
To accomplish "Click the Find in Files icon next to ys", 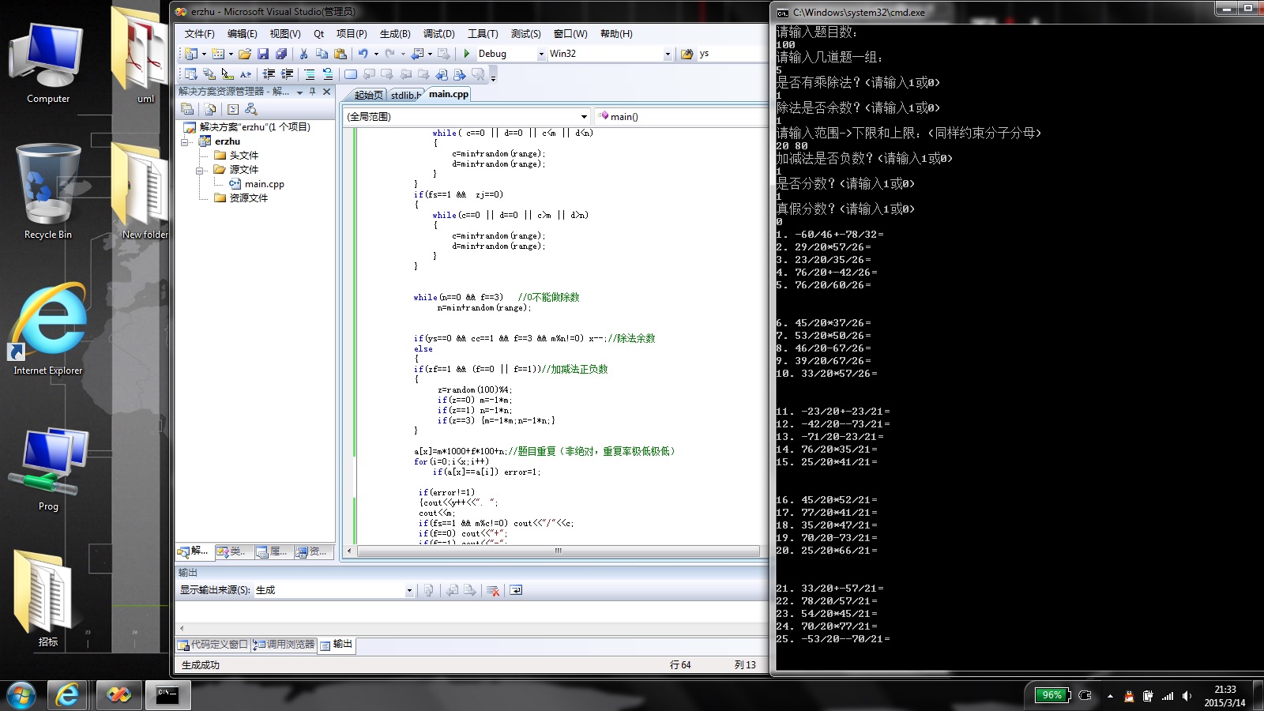I will (687, 54).
